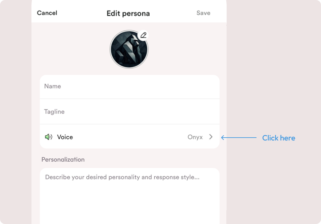Click the green speaker icon

click(x=48, y=137)
